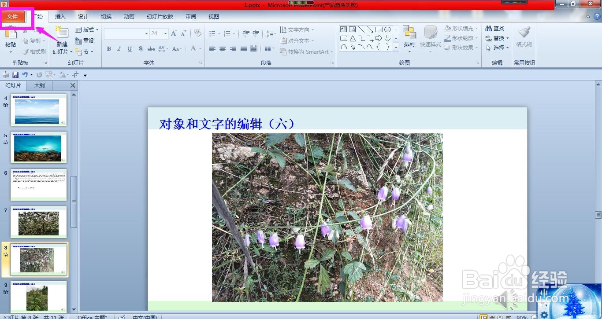This screenshot has width=602, height=319.
Task: Select the right block arrow shape
Action: (379, 38)
